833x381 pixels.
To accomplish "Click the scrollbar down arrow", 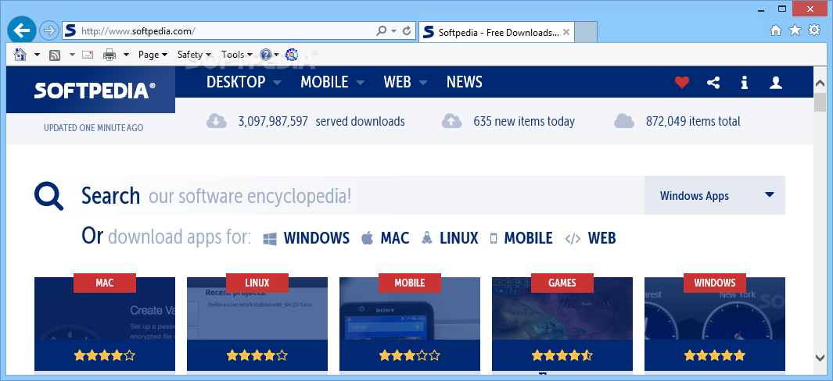I will 820,358.
